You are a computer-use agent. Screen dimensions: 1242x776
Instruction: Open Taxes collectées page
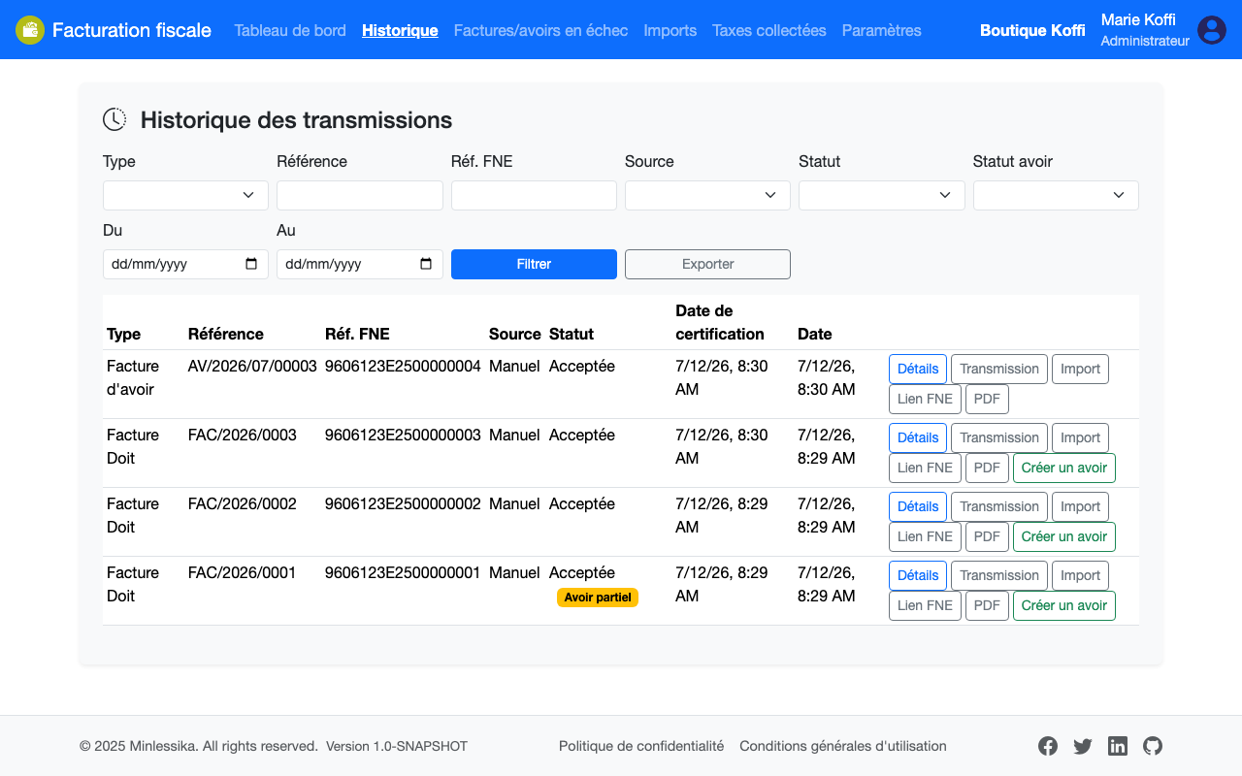click(769, 30)
